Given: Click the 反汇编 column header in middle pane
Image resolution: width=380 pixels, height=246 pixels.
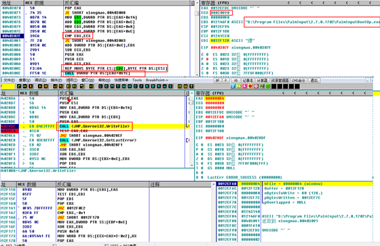Looking at the screenshot, I should [122, 93].
